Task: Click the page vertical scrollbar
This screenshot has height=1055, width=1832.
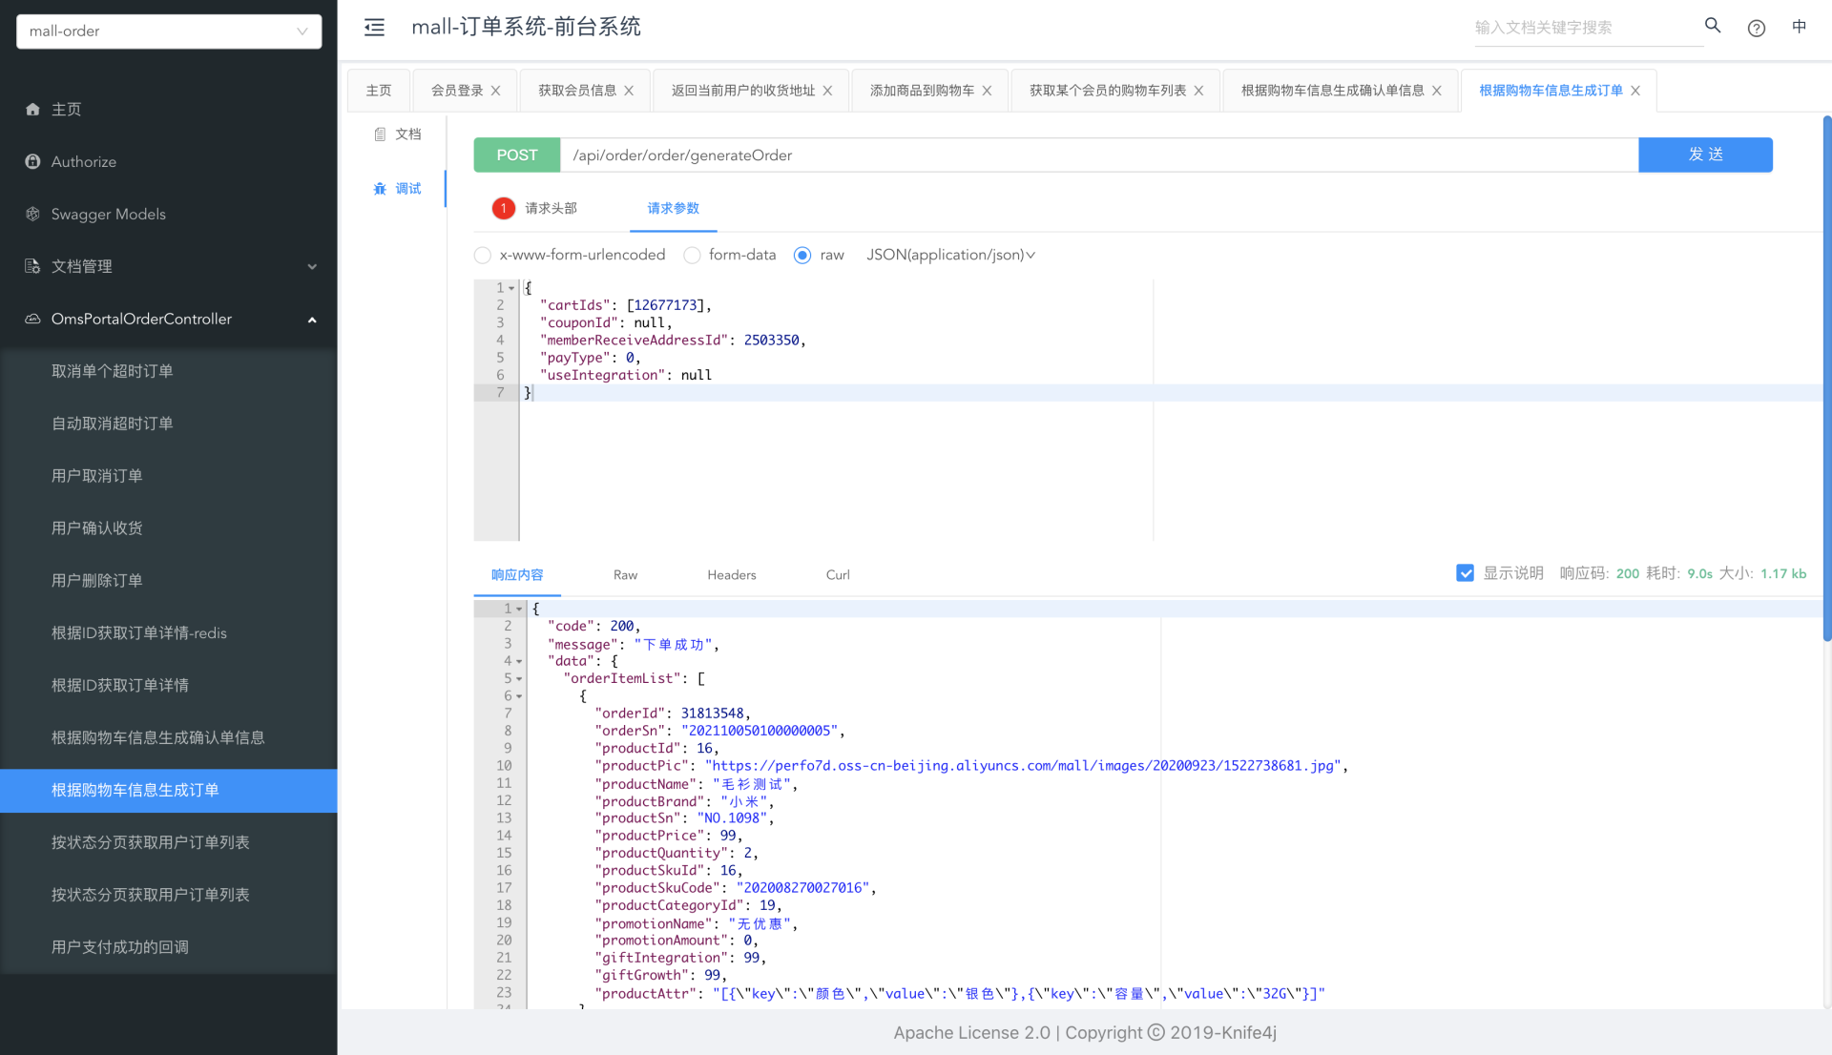Action: click(1826, 379)
